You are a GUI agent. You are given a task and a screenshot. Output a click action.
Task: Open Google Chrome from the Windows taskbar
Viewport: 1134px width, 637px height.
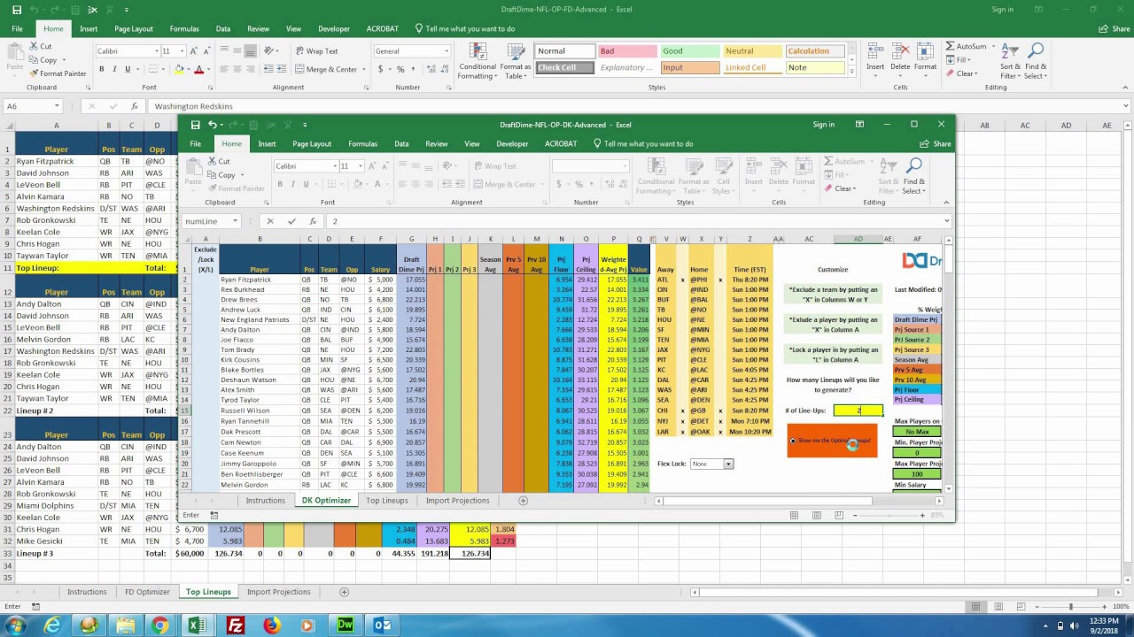coord(160,625)
